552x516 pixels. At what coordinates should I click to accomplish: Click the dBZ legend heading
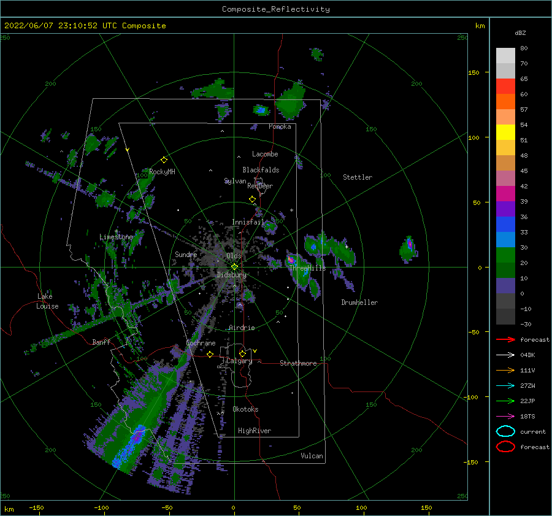[520, 33]
